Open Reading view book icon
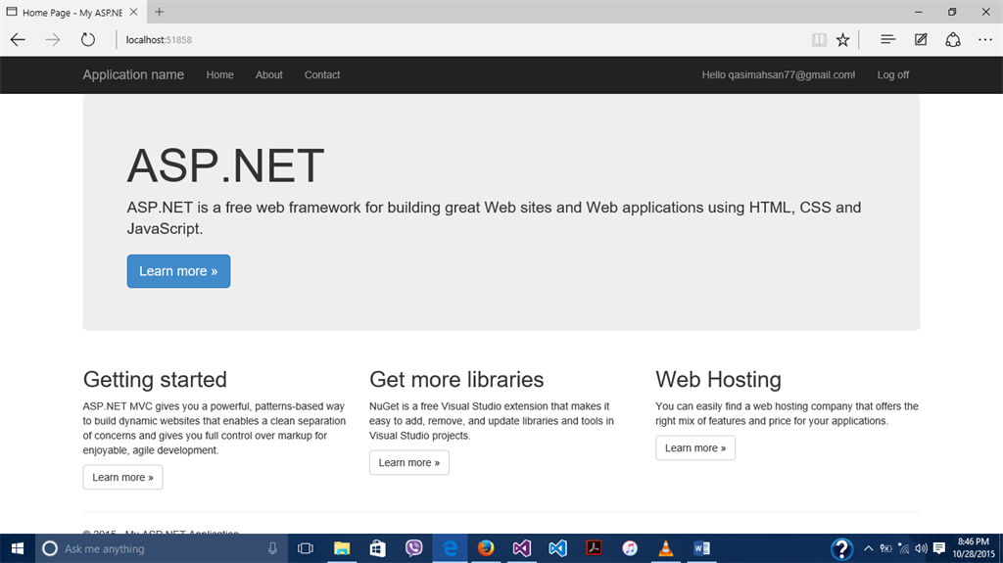Viewport: 1003px width, 563px height. click(819, 40)
